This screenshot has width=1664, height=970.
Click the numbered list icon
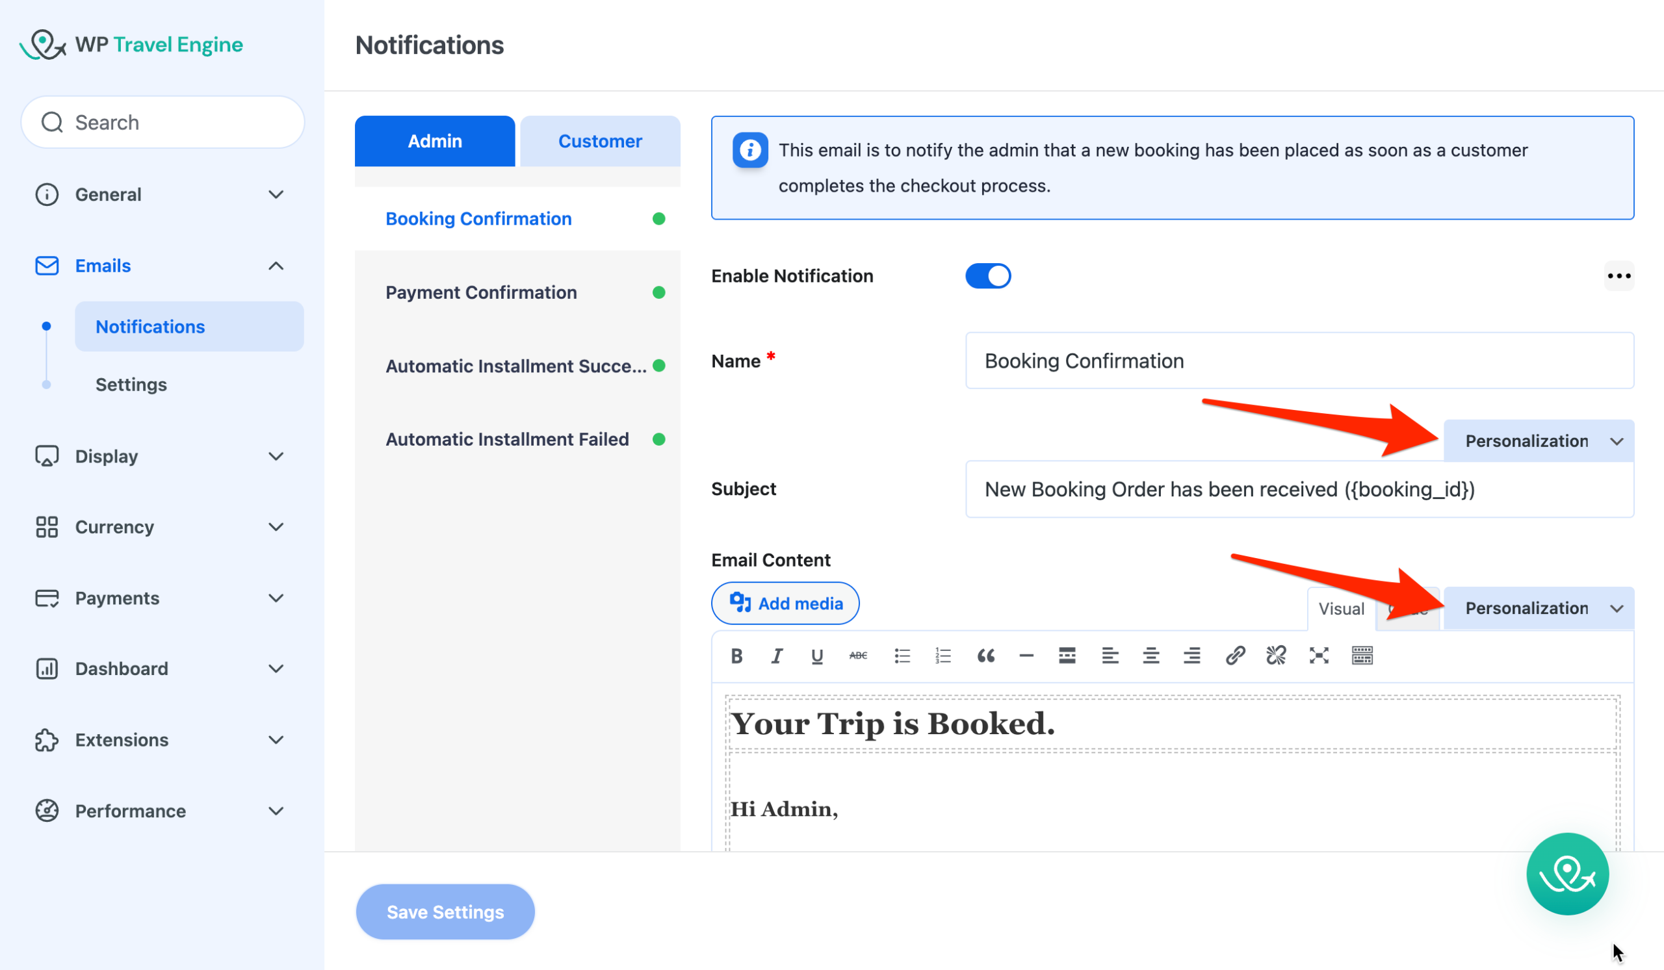pos(943,656)
